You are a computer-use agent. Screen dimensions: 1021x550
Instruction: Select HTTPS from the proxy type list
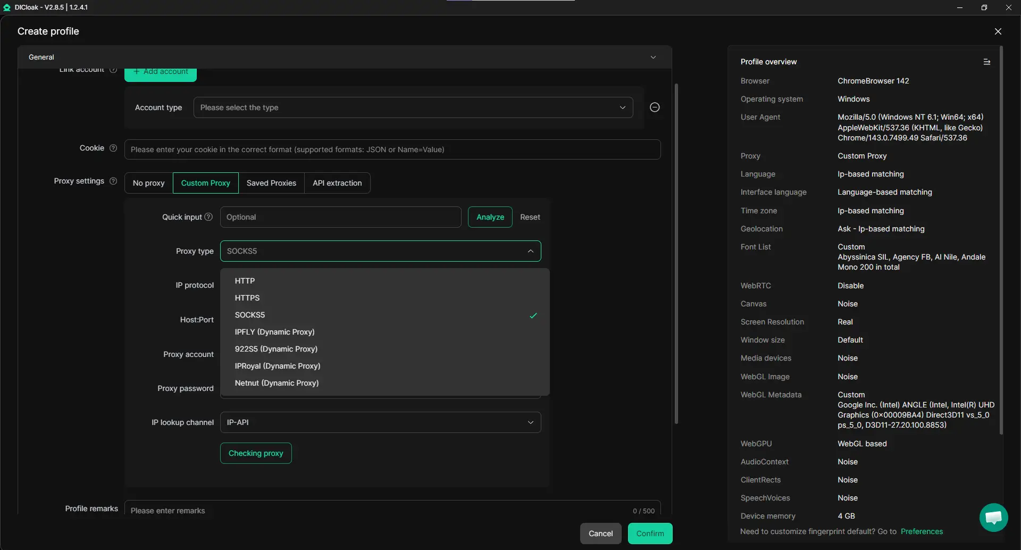pos(247,298)
